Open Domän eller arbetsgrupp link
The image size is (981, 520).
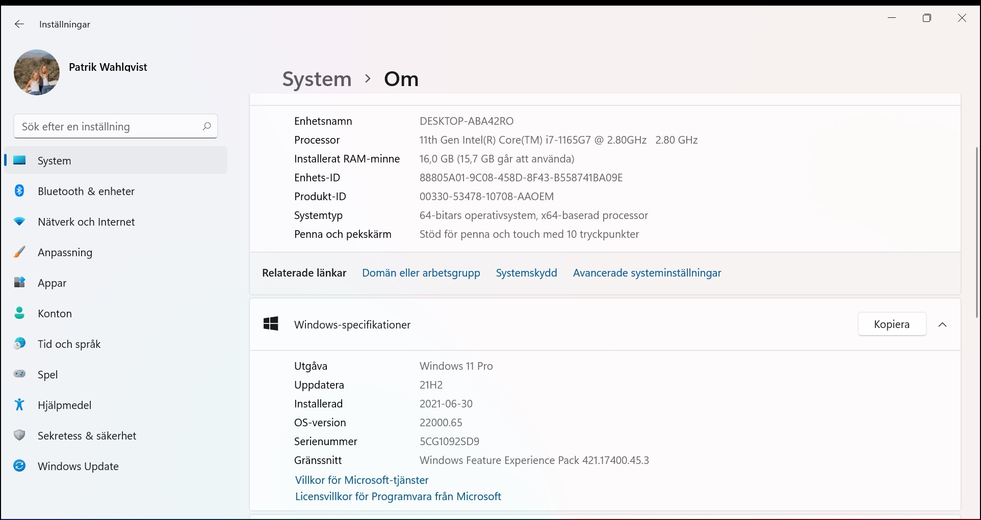point(421,273)
